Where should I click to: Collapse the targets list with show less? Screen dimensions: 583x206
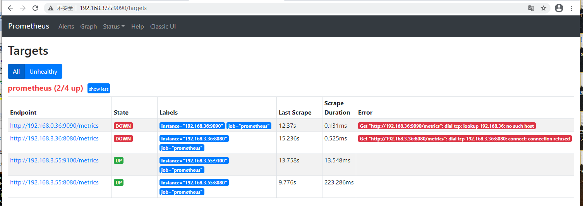click(99, 89)
